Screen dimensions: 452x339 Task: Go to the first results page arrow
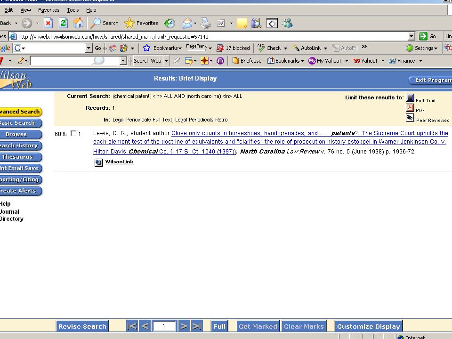[x=132, y=326]
